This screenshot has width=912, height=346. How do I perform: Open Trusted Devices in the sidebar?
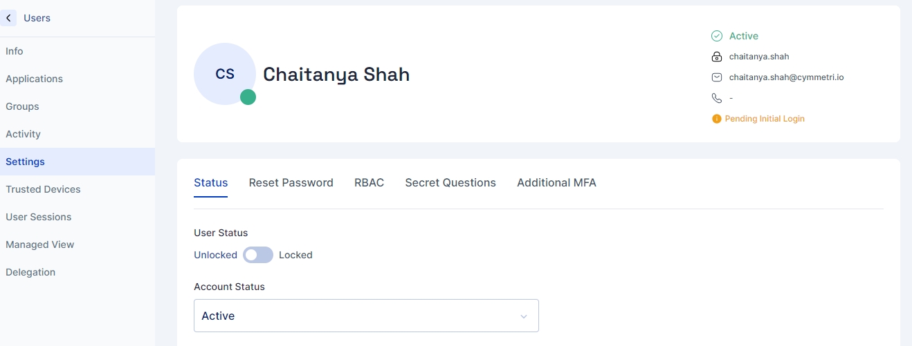(43, 189)
